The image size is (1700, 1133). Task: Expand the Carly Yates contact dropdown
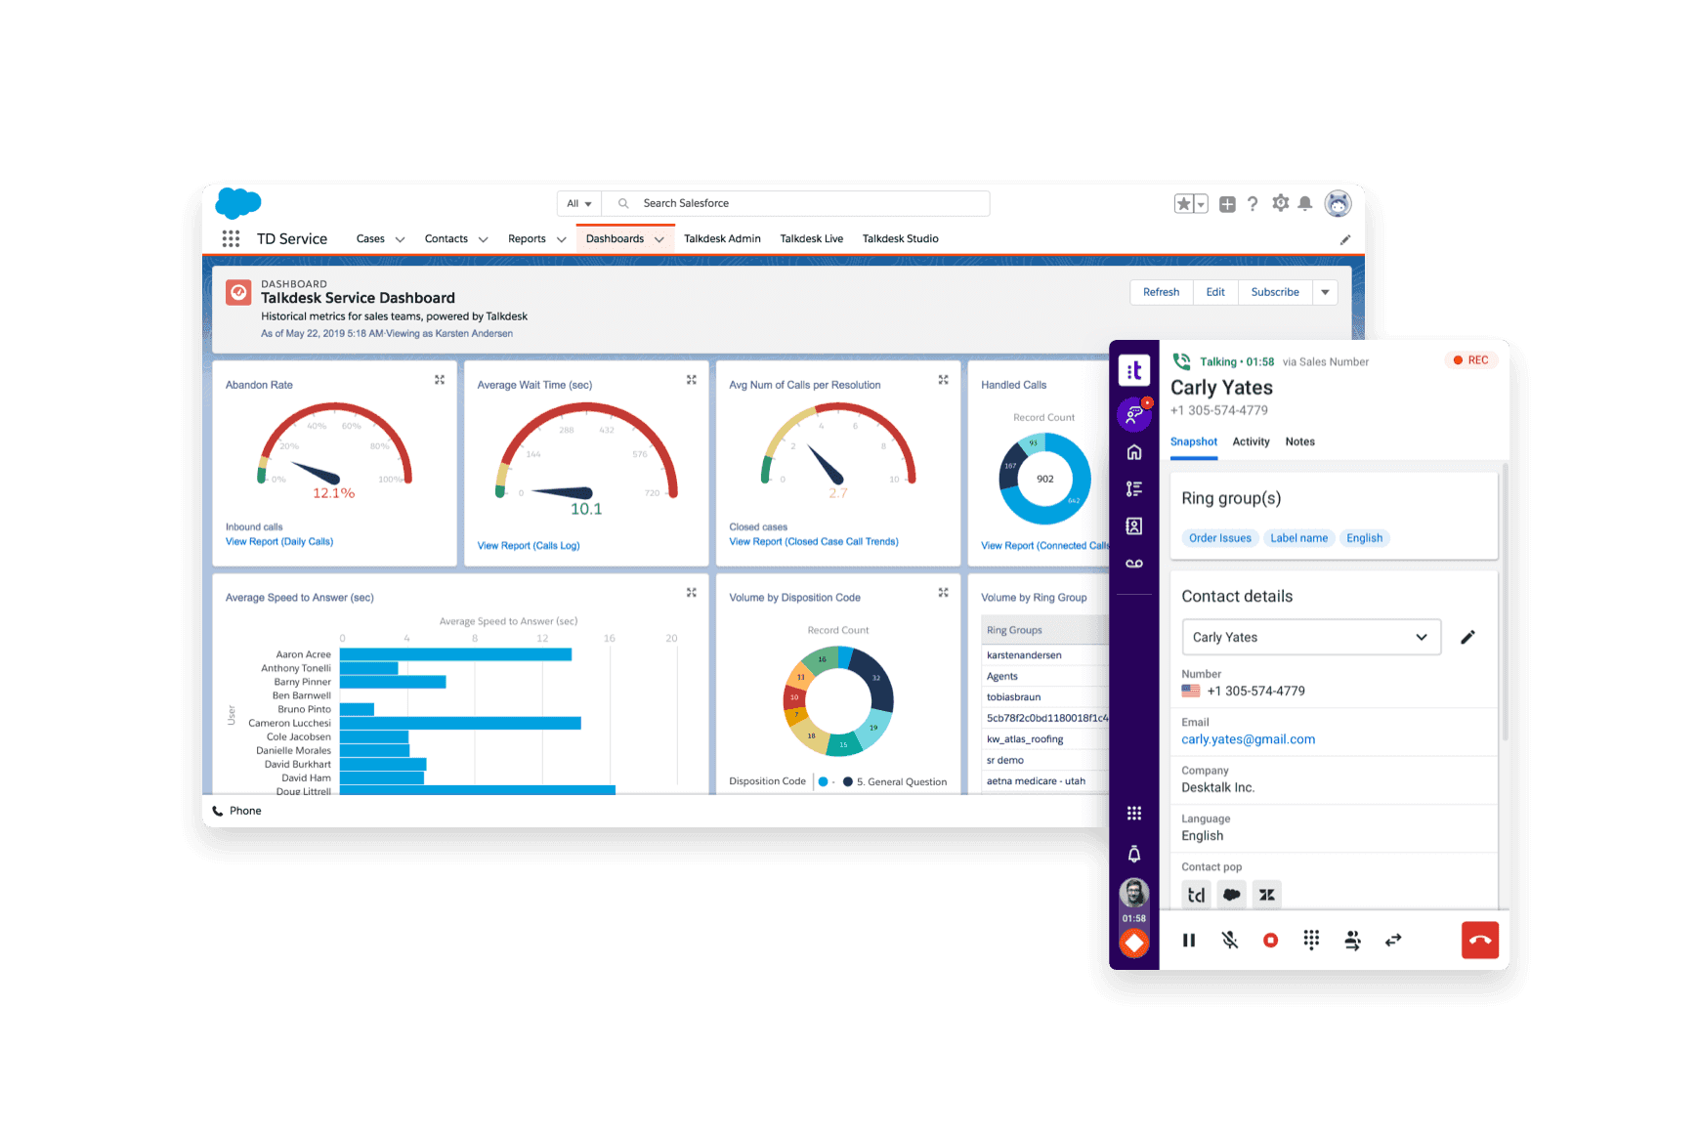point(1421,637)
